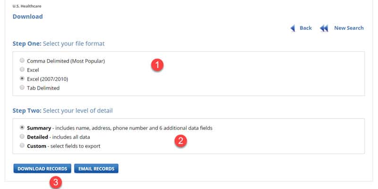The height and width of the screenshot is (189, 378).
Task: Click the red number 2 marker
Action: [180, 141]
